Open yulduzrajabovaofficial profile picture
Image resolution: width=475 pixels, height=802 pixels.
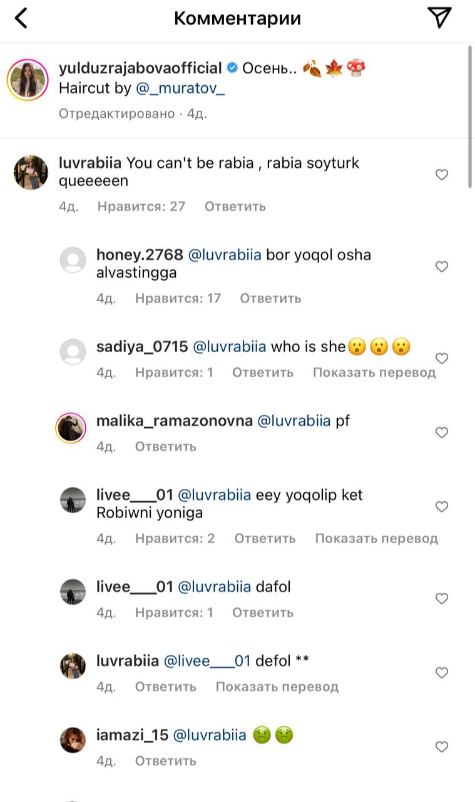(28, 80)
